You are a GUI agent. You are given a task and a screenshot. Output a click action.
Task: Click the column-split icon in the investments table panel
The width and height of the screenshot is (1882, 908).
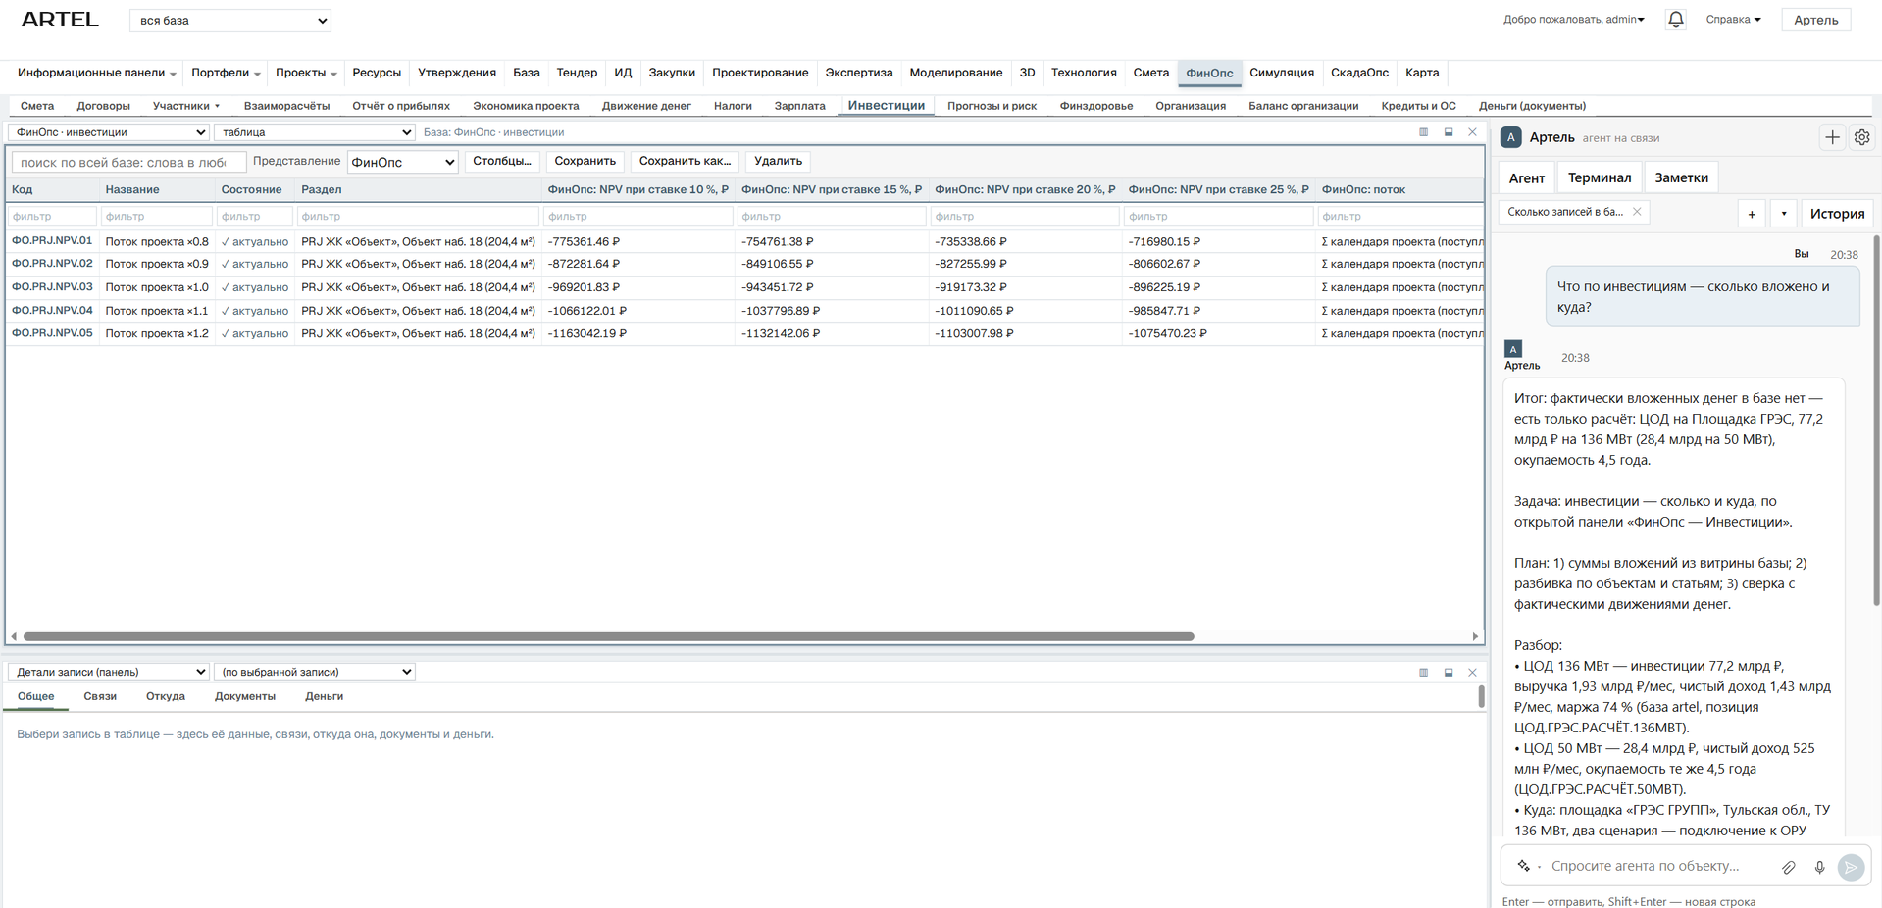pyautogui.click(x=1423, y=132)
